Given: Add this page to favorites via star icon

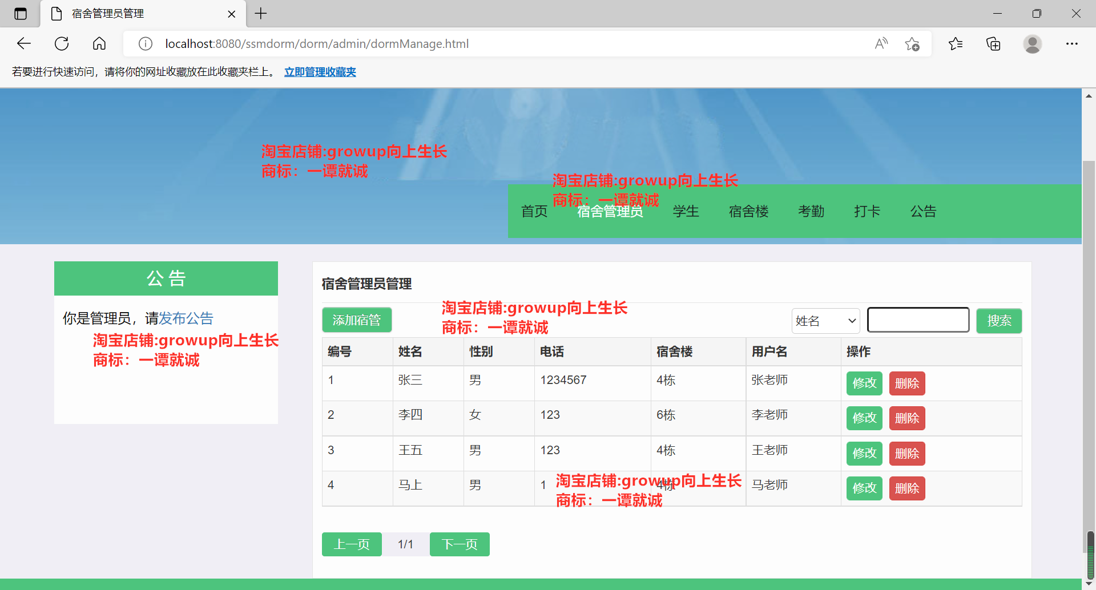Looking at the screenshot, I should pyautogui.click(x=912, y=44).
